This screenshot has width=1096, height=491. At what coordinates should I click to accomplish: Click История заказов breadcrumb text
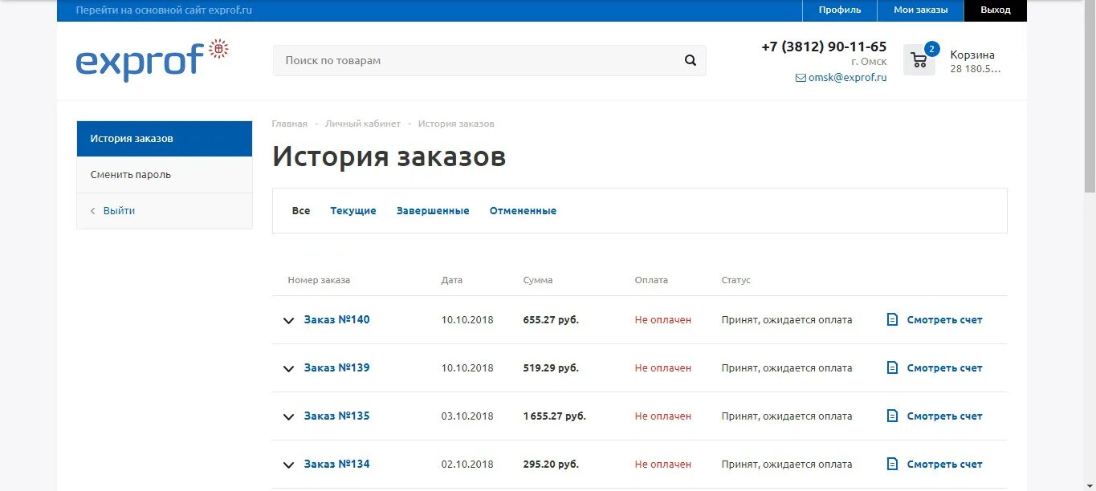456,124
